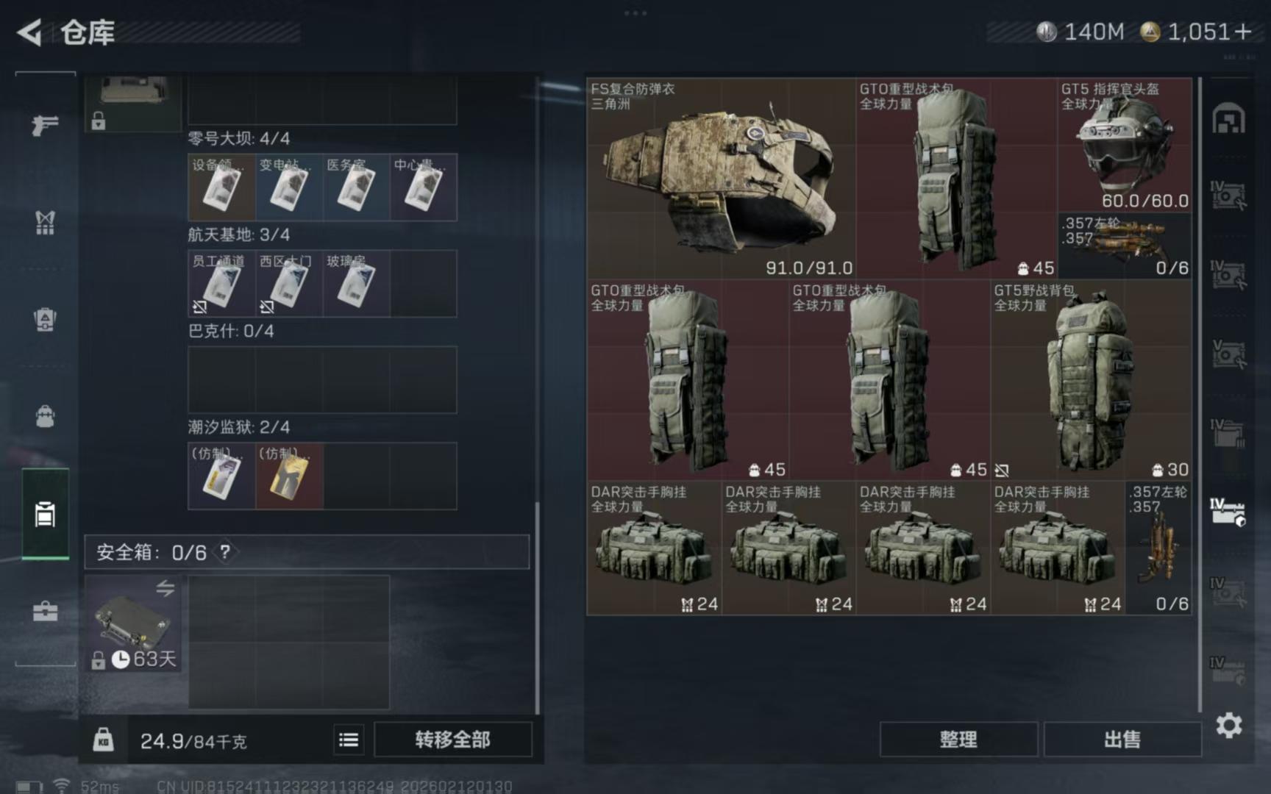Click the left panel vertical scrollbar
This screenshot has height=794, width=1271.
click(538, 607)
